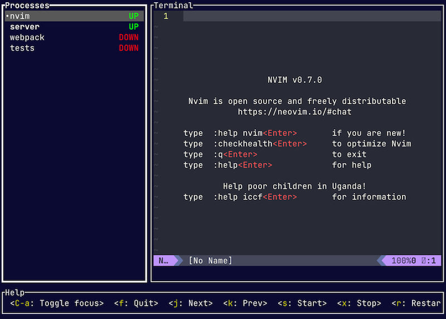
Task: Click the ':help nvim<Enter>' hint
Action: pos(255,133)
